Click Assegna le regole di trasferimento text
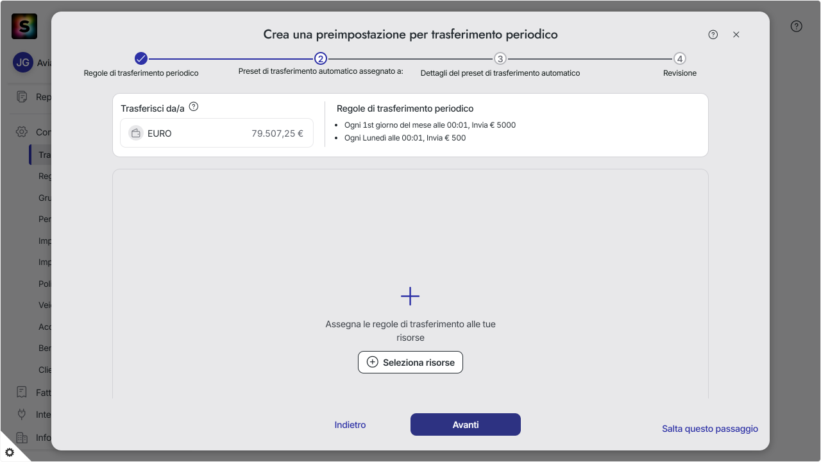Image resolution: width=821 pixels, height=462 pixels. pos(410,331)
